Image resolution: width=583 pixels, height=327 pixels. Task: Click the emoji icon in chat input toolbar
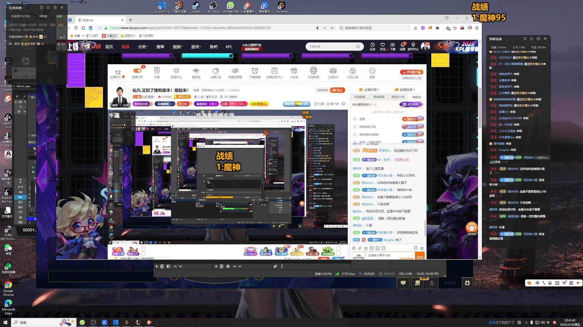point(354,248)
